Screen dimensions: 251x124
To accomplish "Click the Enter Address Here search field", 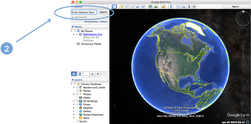I will pos(84,12).
